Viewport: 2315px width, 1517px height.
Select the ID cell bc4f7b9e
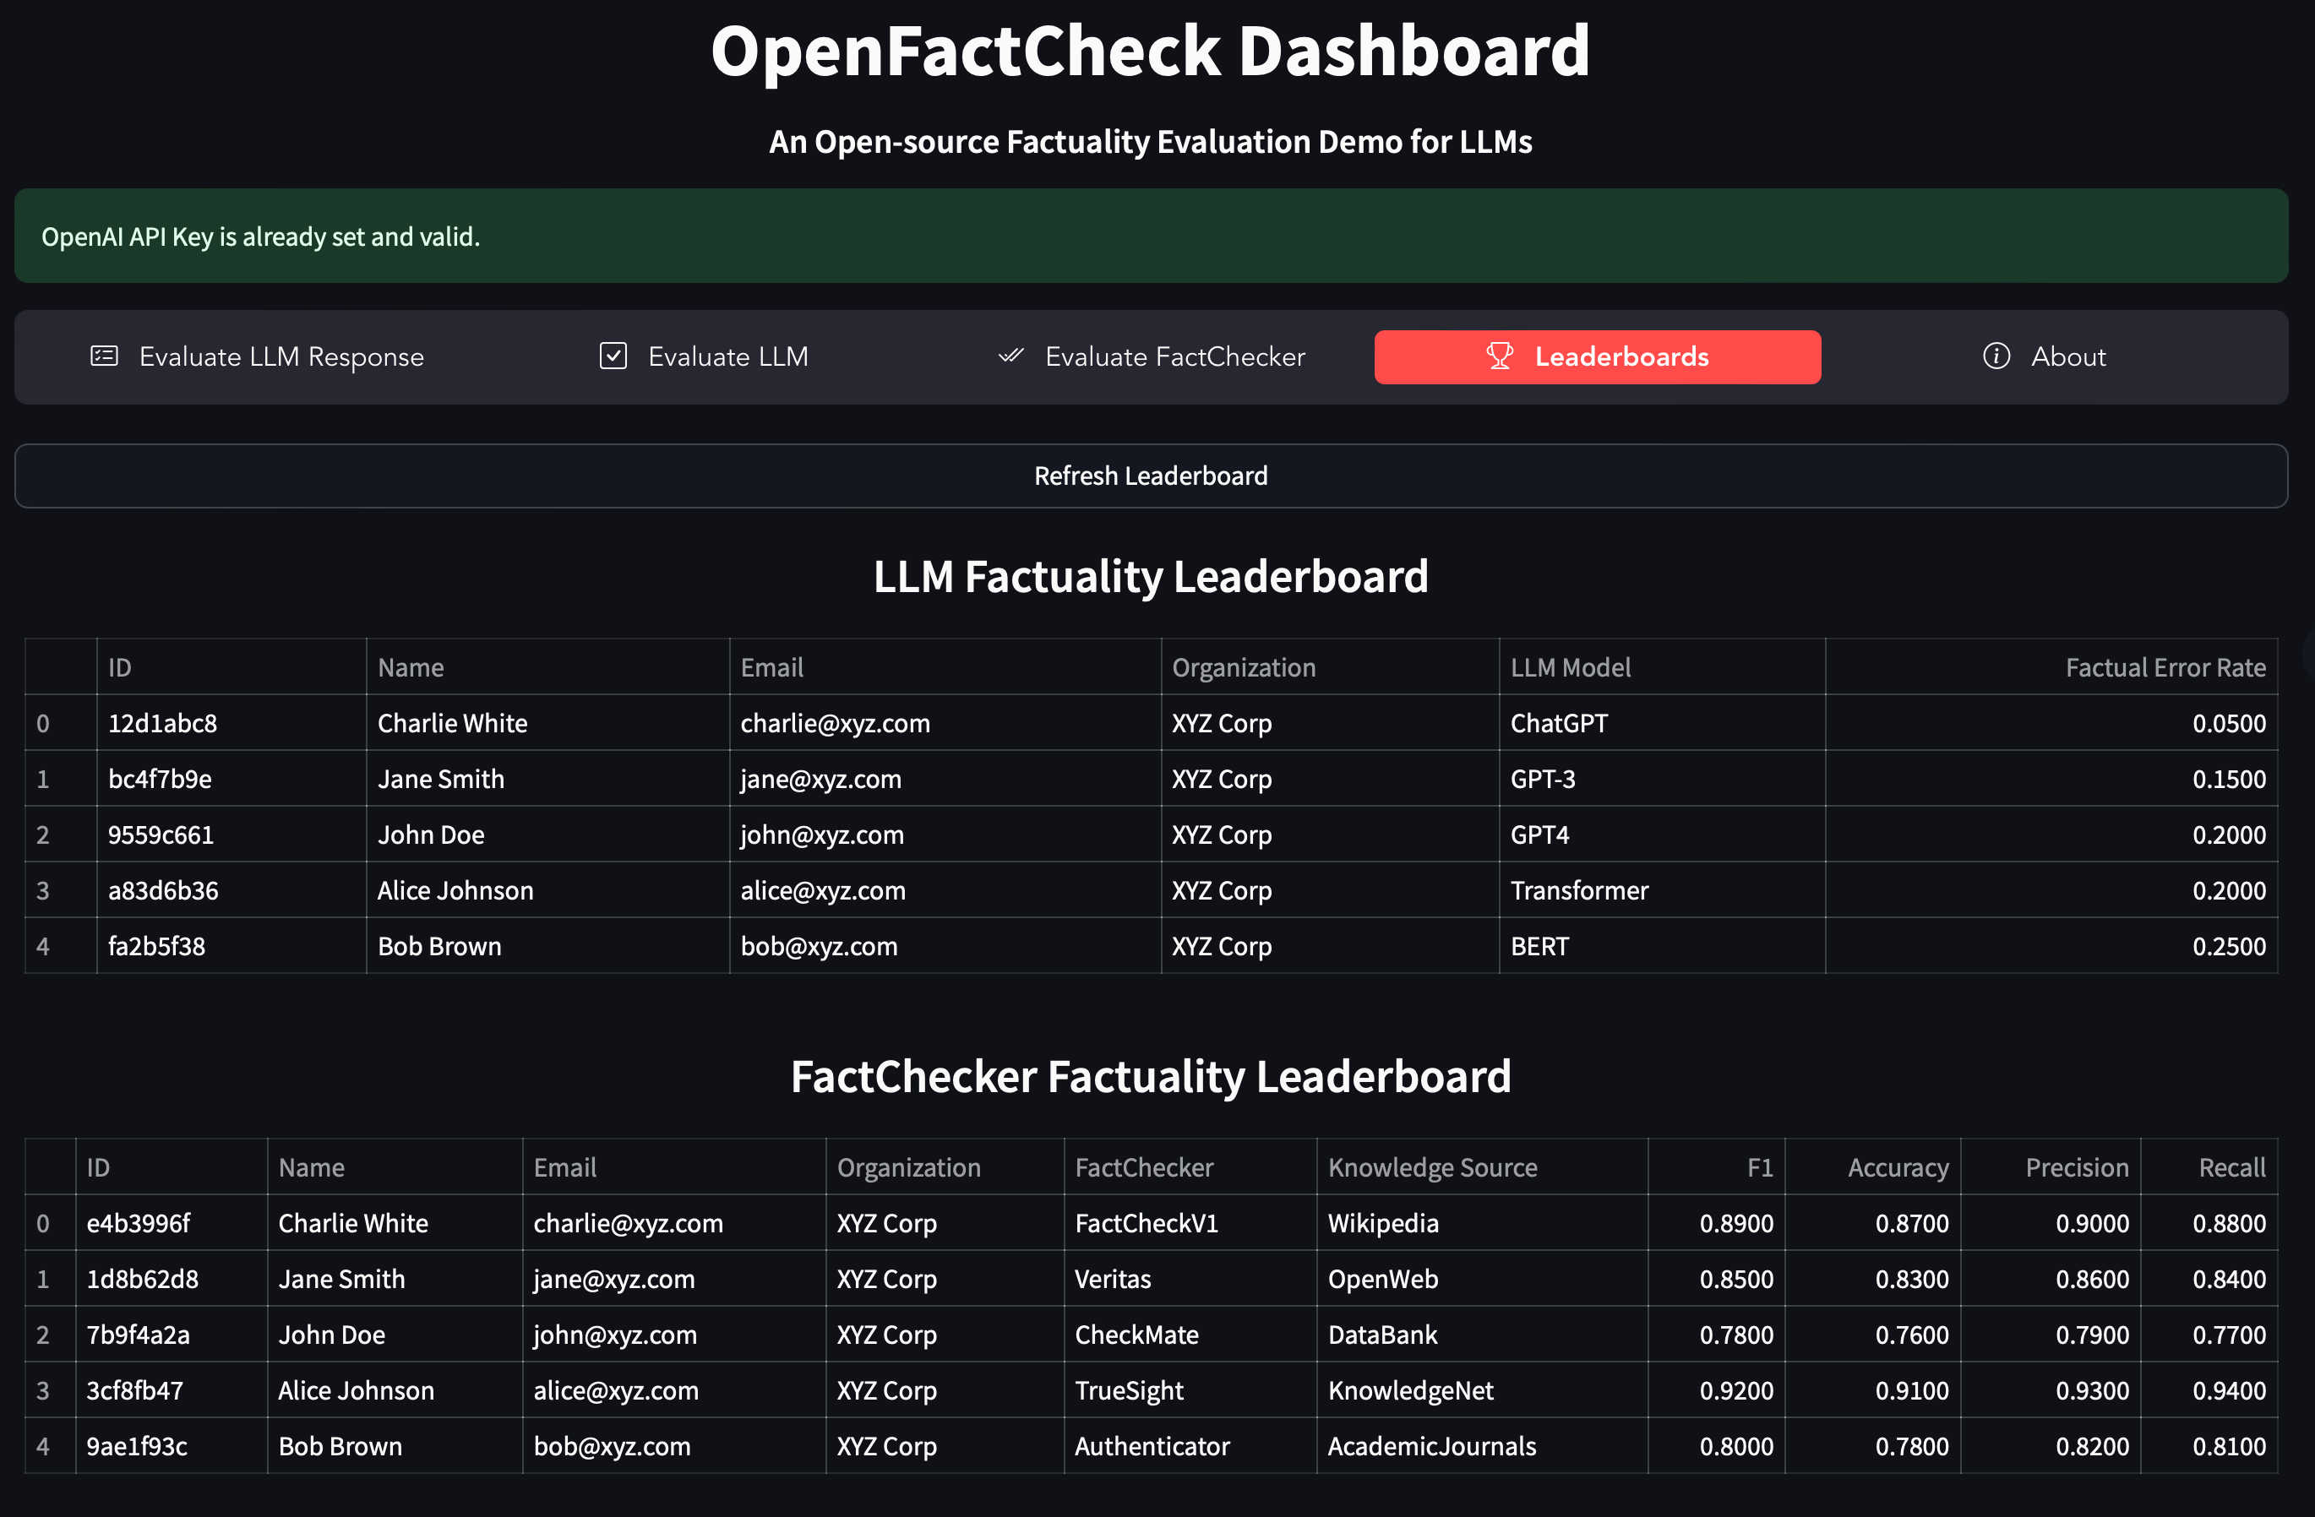[231, 778]
